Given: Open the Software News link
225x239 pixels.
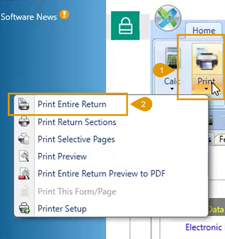Looking at the screenshot, I should [x=29, y=17].
